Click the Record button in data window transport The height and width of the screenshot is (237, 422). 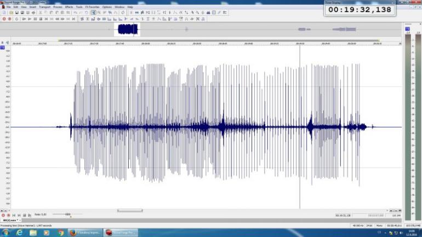click(3, 216)
